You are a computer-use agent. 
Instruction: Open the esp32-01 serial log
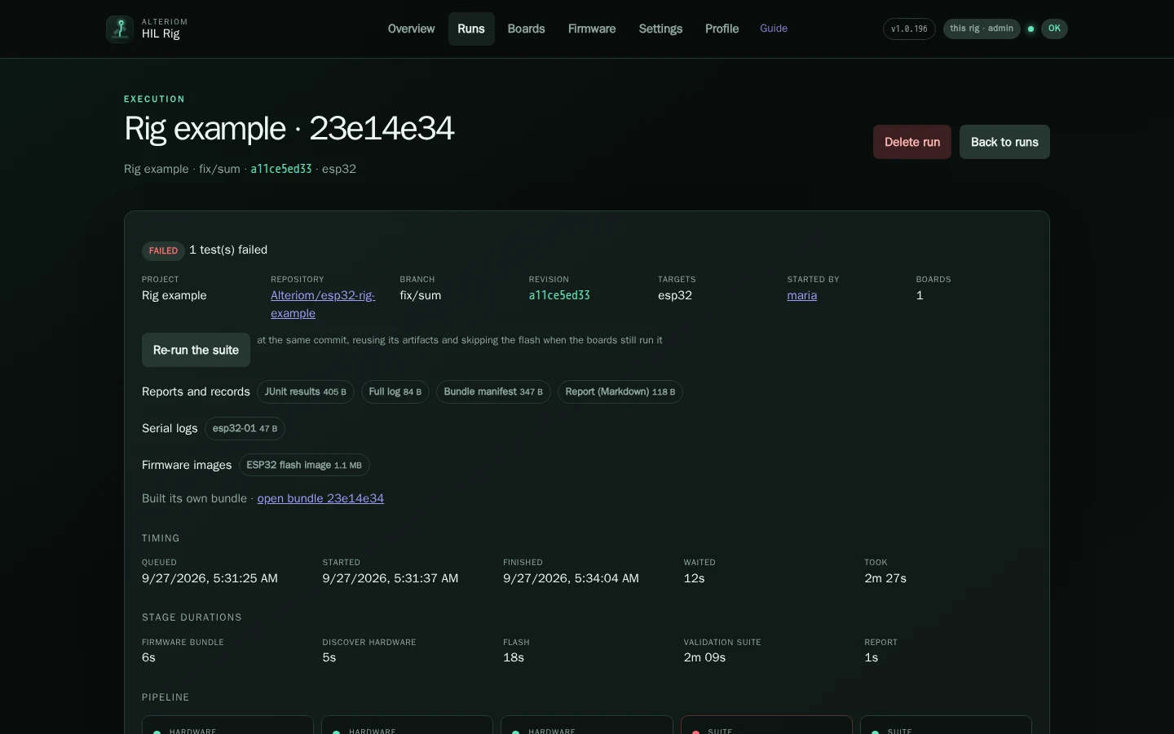[x=245, y=428]
